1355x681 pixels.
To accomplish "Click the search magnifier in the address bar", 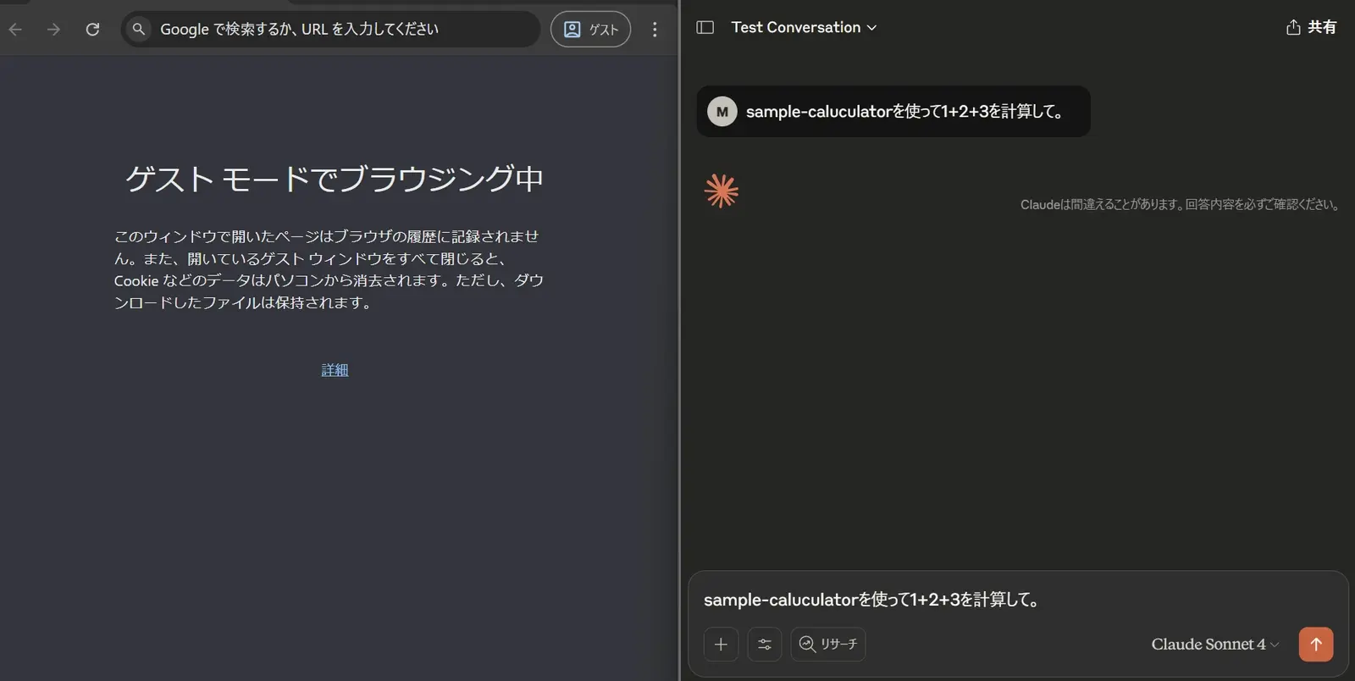I will tap(139, 30).
